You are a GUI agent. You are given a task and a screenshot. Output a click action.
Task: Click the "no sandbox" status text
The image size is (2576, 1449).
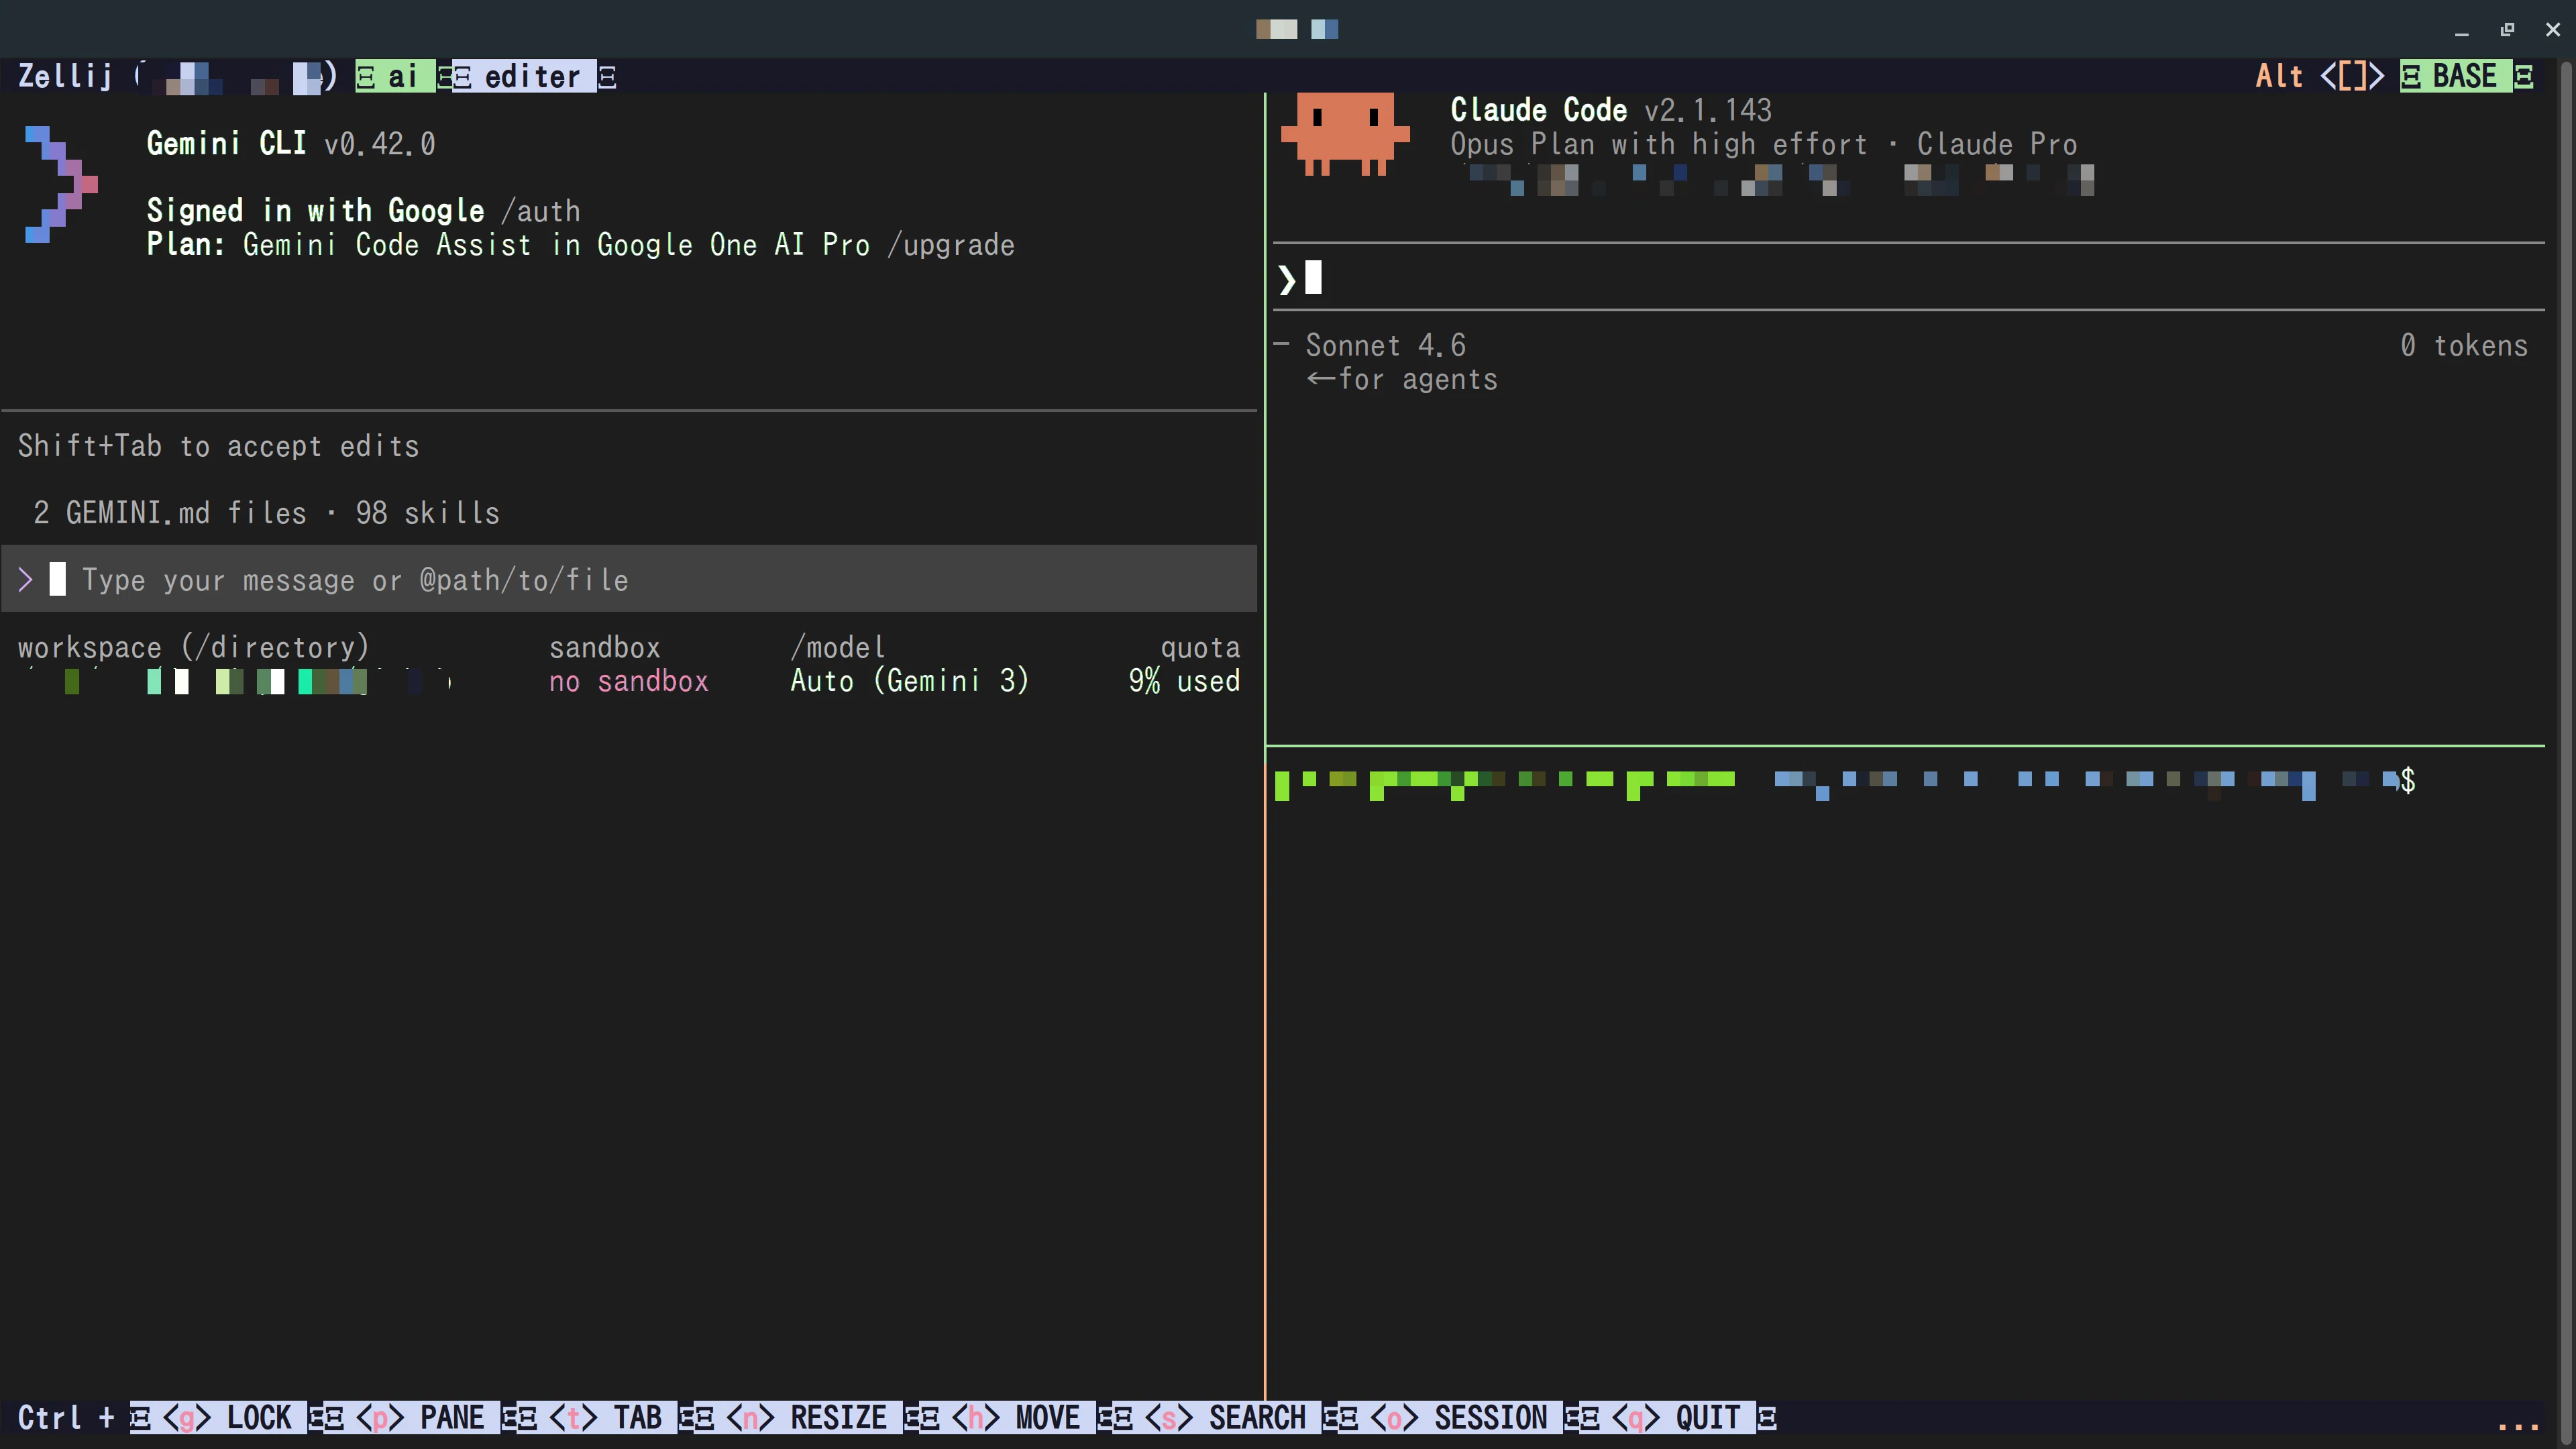pyautogui.click(x=629, y=681)
